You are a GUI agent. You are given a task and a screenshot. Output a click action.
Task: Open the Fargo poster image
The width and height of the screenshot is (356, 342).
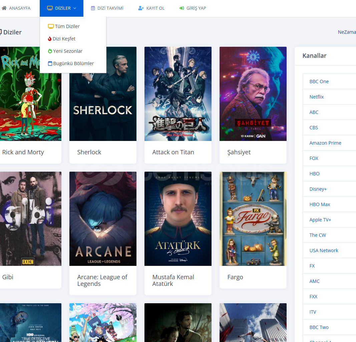pos(253,219)
